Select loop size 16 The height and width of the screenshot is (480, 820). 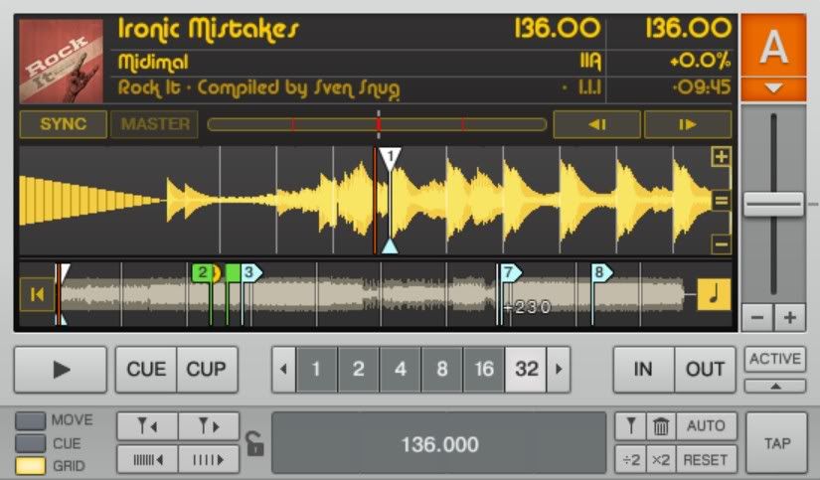tap(484, 370)
